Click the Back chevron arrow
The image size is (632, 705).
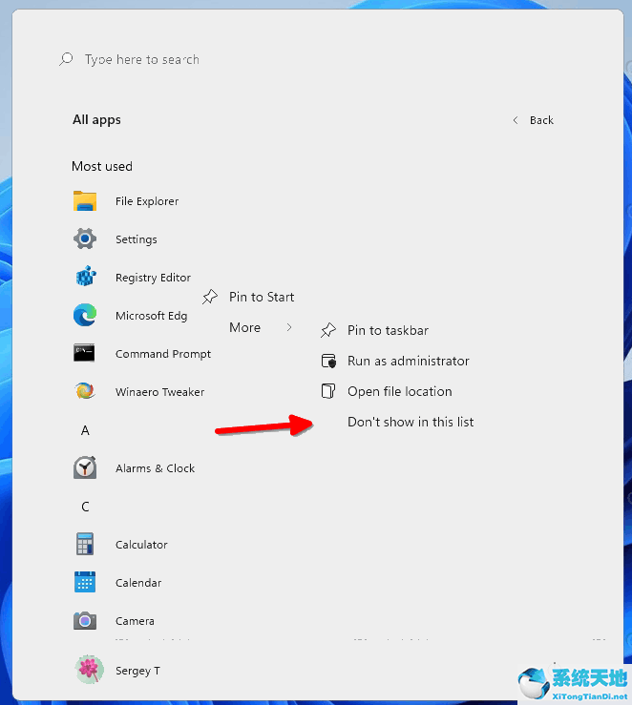click(x=516, y=120)
